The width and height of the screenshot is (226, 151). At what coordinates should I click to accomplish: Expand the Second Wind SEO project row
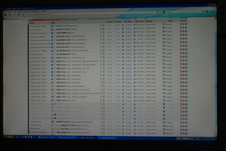30,54
